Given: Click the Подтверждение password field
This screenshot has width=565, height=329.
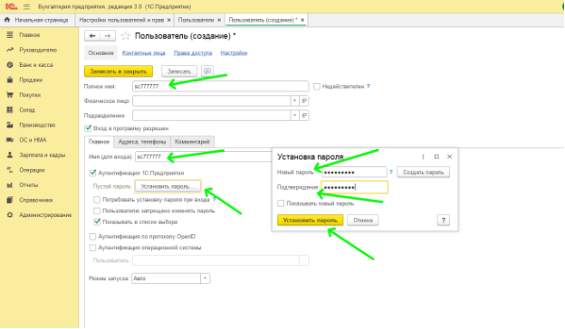Looking at the screenshot, I should (355, 187).
